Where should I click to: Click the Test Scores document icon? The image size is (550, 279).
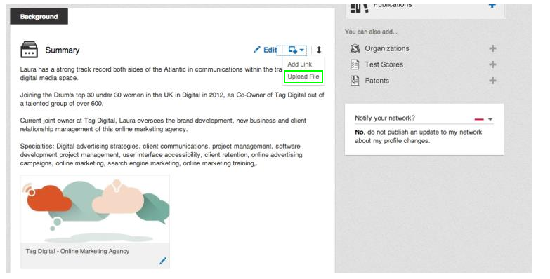355,64
